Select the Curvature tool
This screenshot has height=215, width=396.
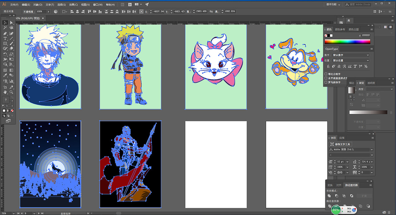[11, 33]
